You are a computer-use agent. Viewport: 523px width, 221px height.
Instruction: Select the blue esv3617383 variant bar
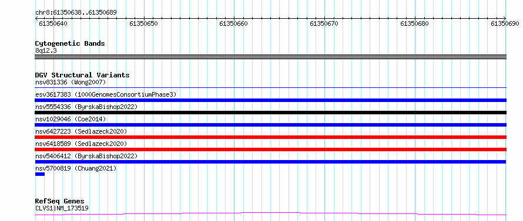click(270, 100)
